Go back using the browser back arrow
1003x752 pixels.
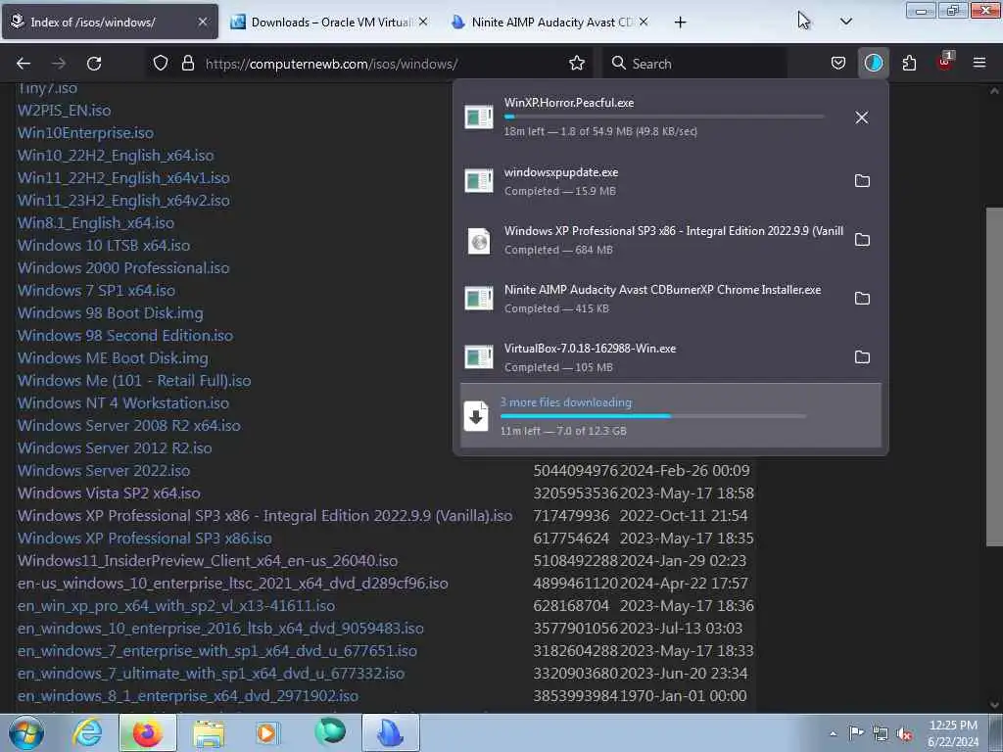click(x=24, y=64)
